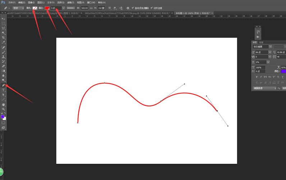Open path arrangement options
Image resolution: width=286 pixels, height=180 pixels.
(121, 8)
